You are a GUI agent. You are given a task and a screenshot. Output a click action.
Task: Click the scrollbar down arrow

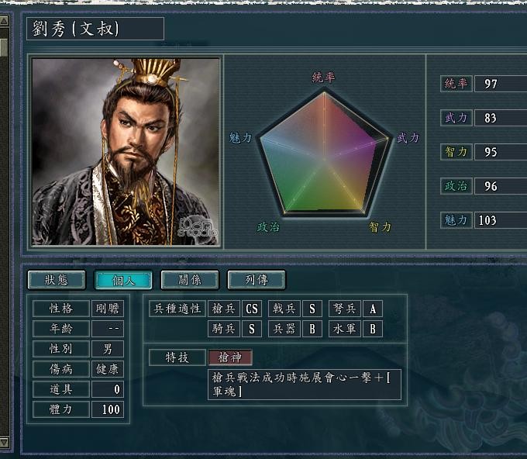pos(4,441)
